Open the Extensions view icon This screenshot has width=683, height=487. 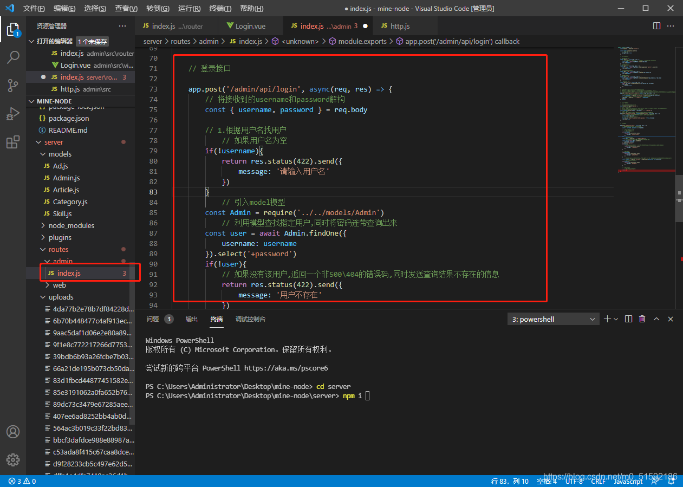13,142
